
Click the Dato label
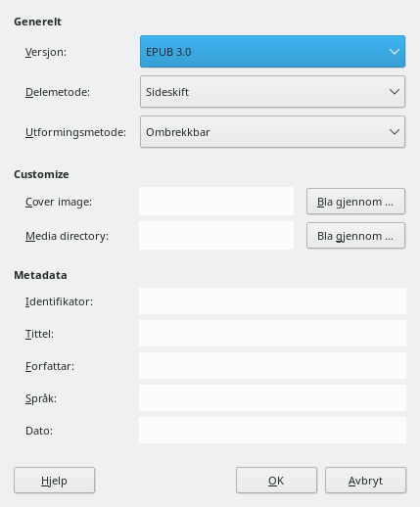tap(39, 431)
